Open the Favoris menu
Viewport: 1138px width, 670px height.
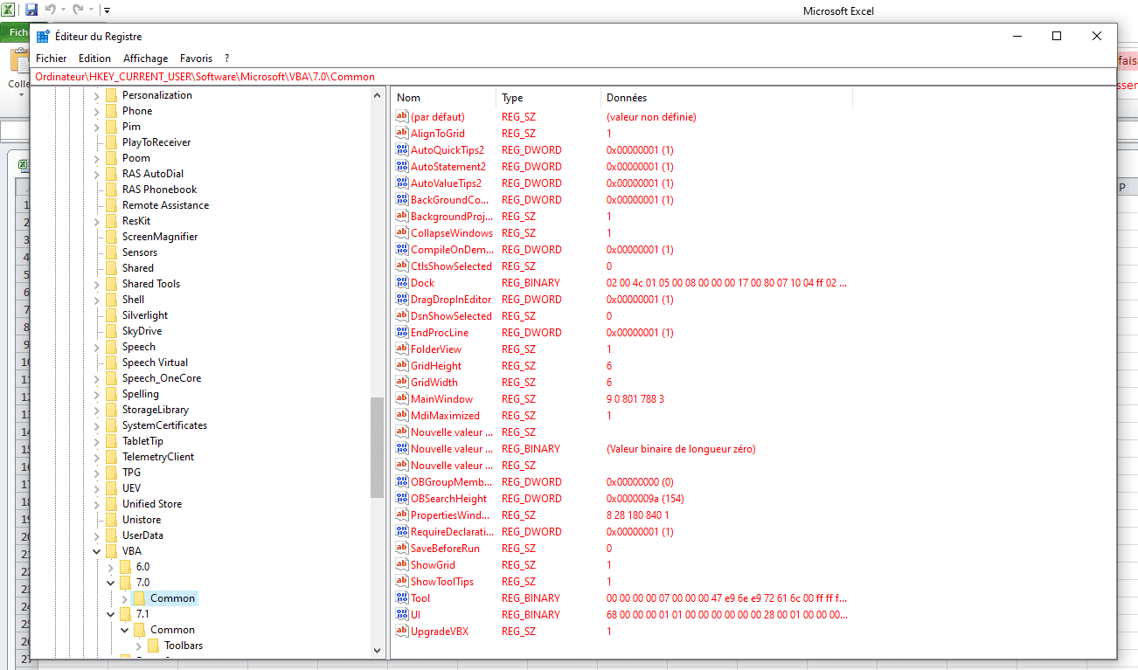[196, 59]
